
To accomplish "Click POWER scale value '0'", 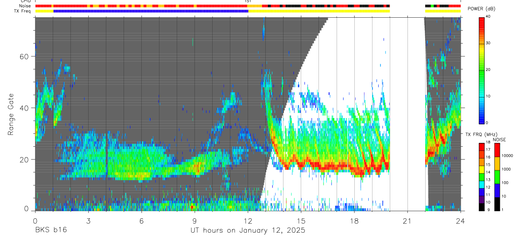I will (x=487, y=123).
